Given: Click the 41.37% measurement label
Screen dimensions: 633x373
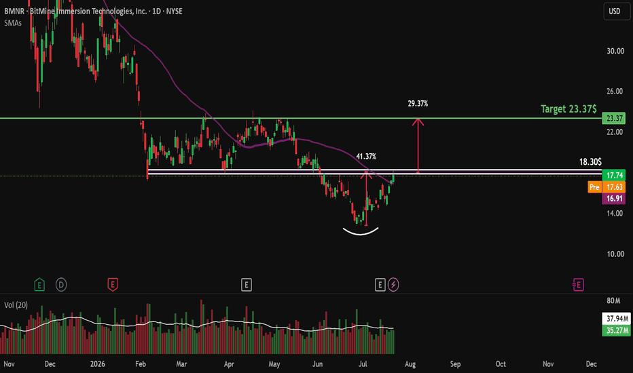Looking at the screenshot, I should [x=366, y=157].
